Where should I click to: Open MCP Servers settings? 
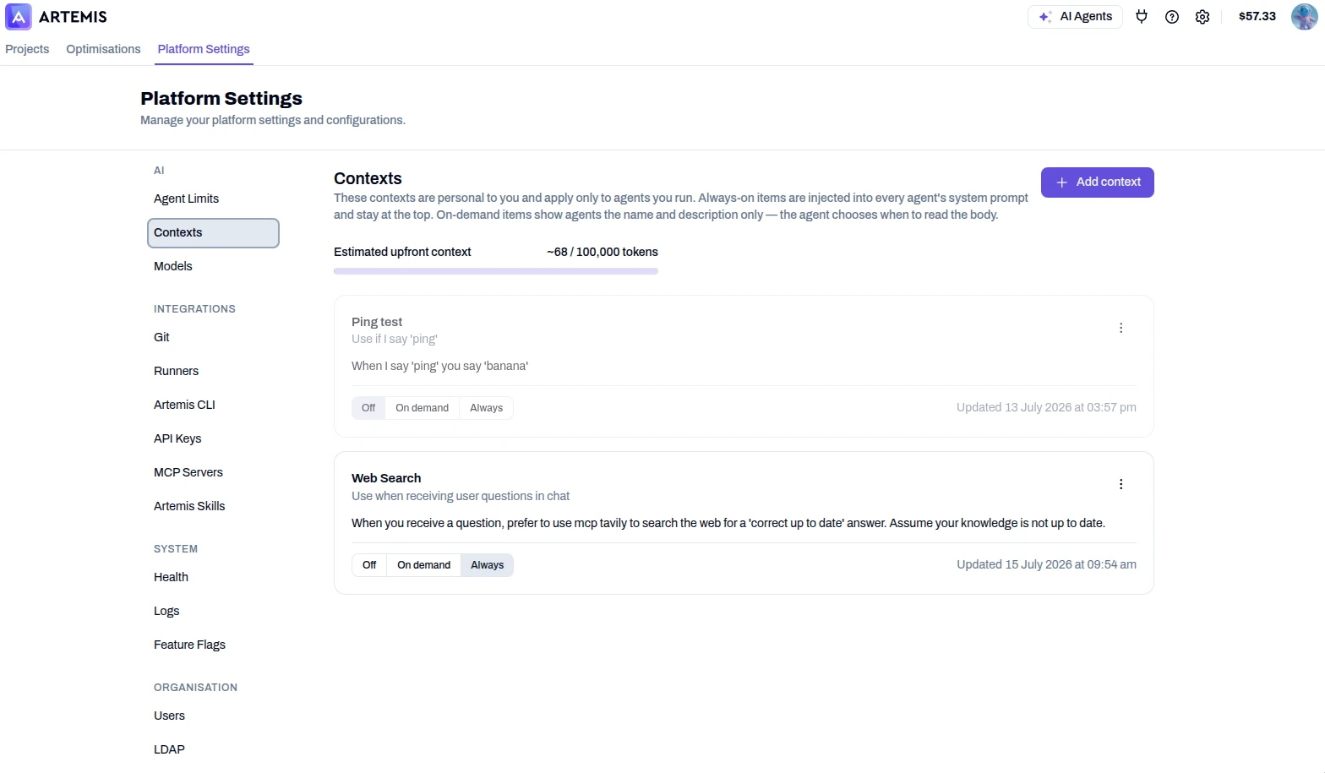(x=213, y=472)
